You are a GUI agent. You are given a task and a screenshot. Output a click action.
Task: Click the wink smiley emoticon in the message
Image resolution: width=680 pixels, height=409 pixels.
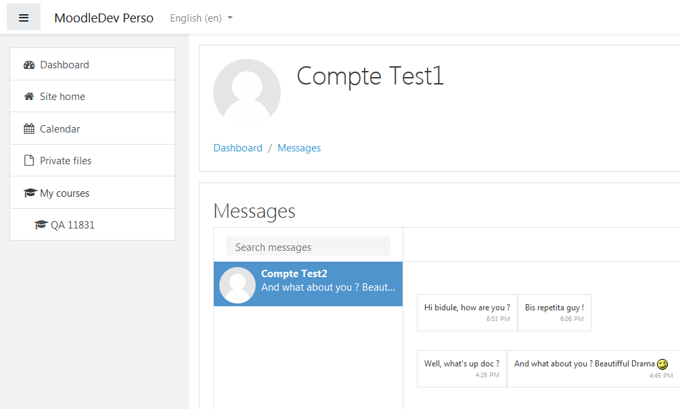[x=662, y=364]
